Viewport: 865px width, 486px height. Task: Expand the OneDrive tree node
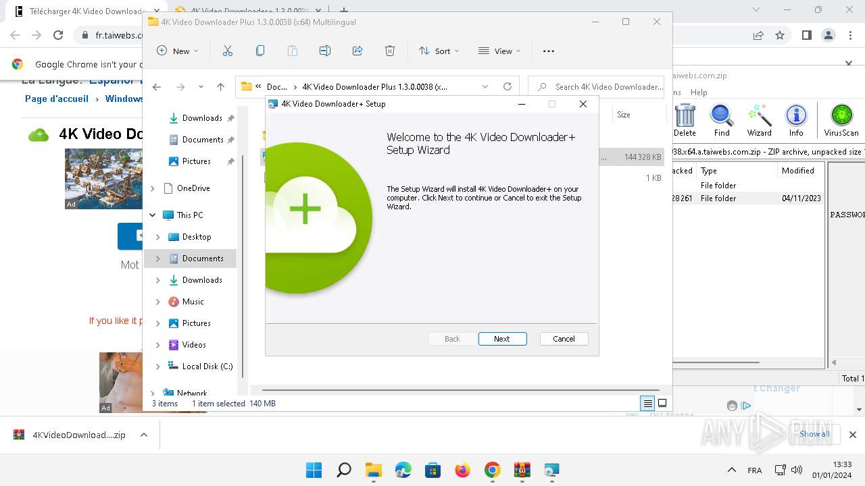pyautogui.click(x=153, y=188)
